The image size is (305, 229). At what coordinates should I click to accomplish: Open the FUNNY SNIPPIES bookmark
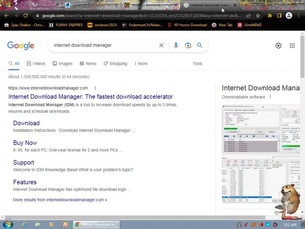tap(66, 25)
